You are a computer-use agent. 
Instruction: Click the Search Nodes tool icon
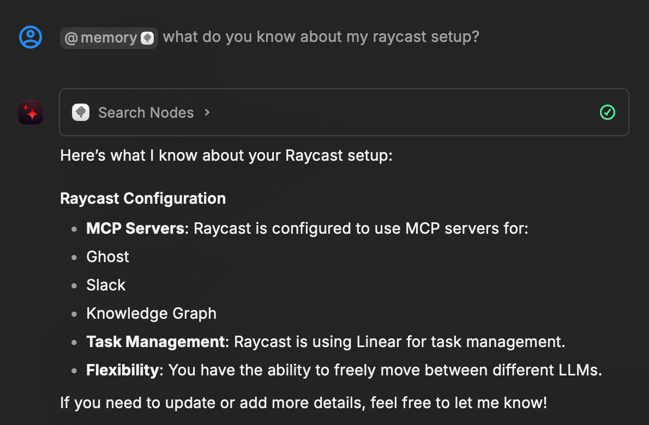81,112
